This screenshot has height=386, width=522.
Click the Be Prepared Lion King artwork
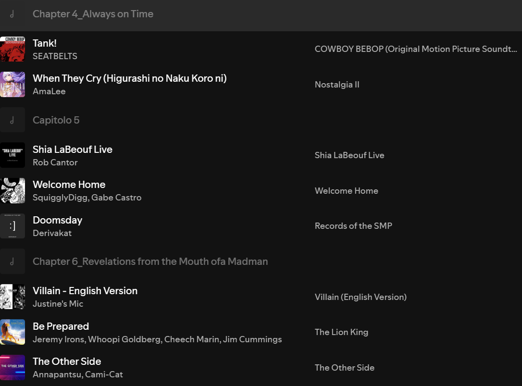(12, 332)
